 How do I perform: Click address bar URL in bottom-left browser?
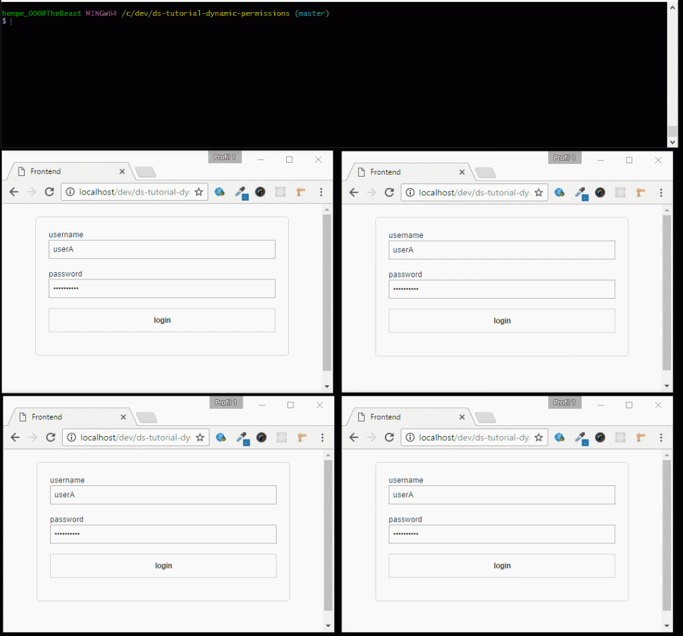(x=133, y=437)
